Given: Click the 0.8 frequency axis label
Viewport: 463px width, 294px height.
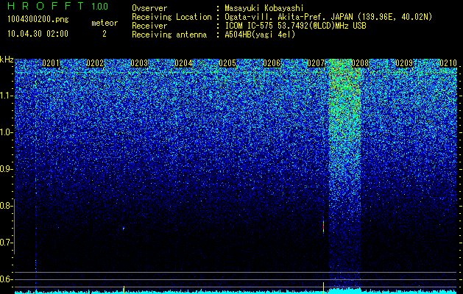Looking at the screenshot, I should 6,206.
